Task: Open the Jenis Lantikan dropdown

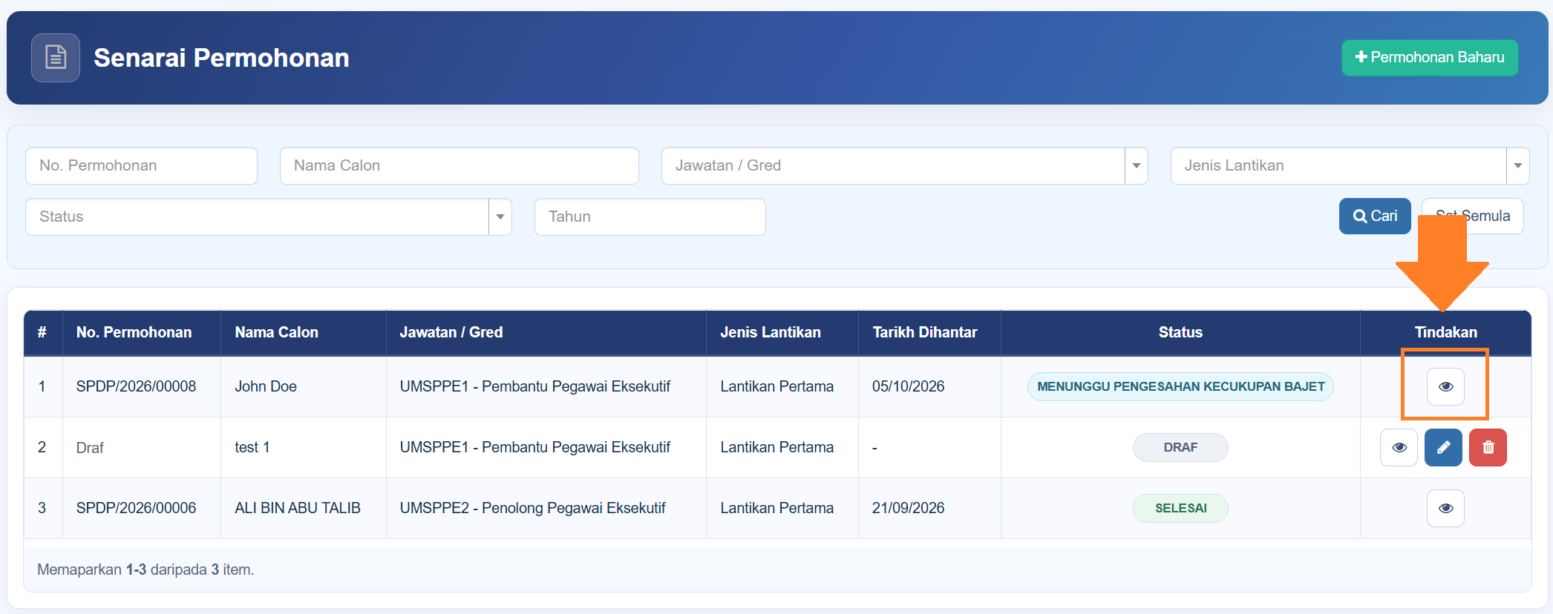Action: point(1350,165)
